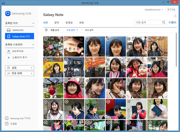Viewport: 180px width, 132px height.
Task: Toggle check on the yellow mural photo
Action: (x=46, y=60)
